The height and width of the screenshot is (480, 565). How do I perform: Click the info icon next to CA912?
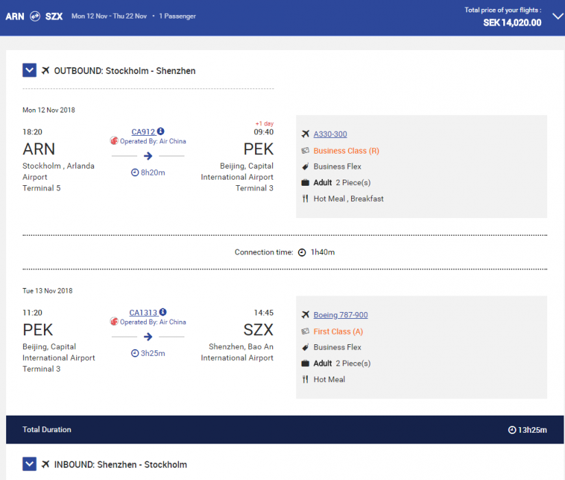coord(160,132)
